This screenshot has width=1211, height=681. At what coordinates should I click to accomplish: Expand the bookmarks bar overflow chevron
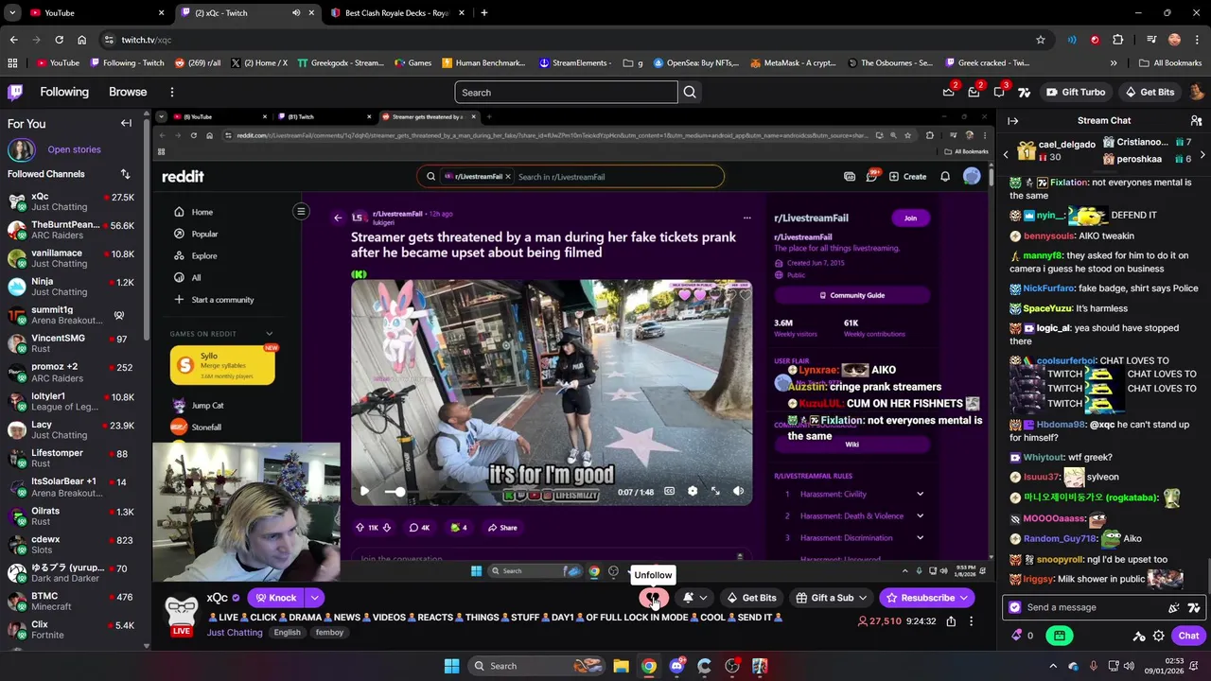coord(1114,63)
